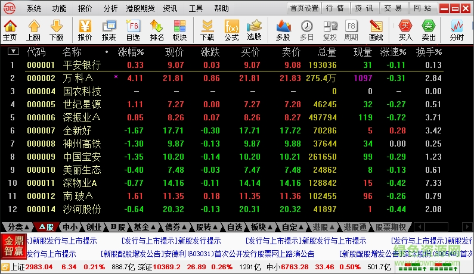Image resolution: width=474 pixels, height=274 pixels.
Task: Click the 买入 buy icon
Action: (x=405, y=30)
